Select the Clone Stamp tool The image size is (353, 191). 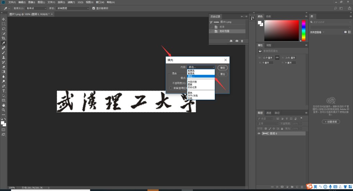(3, 58)
